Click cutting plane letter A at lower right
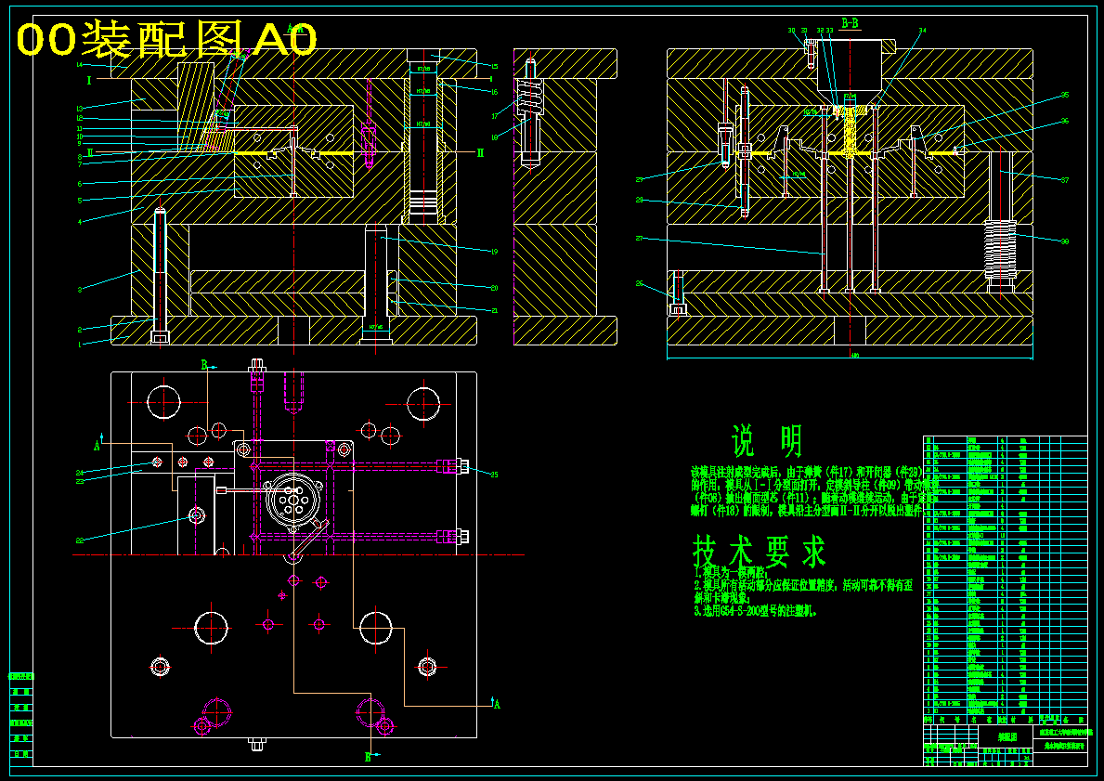This screenshot has height=781, width=1104. [x=497, y=704]
